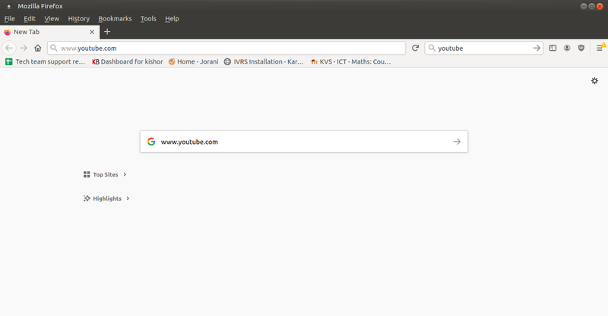The image size is (608, 316).
Task: Select the New Tab tab
Action: pyautogui.click(x=49, y=32)
